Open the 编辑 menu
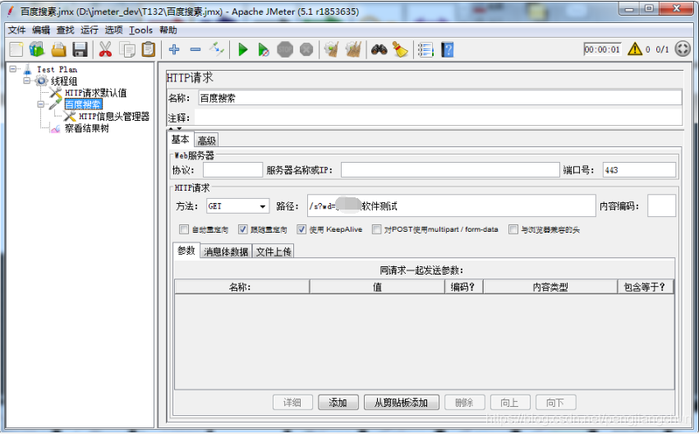Viewport: 699px width, 434px height. point(41,30)
